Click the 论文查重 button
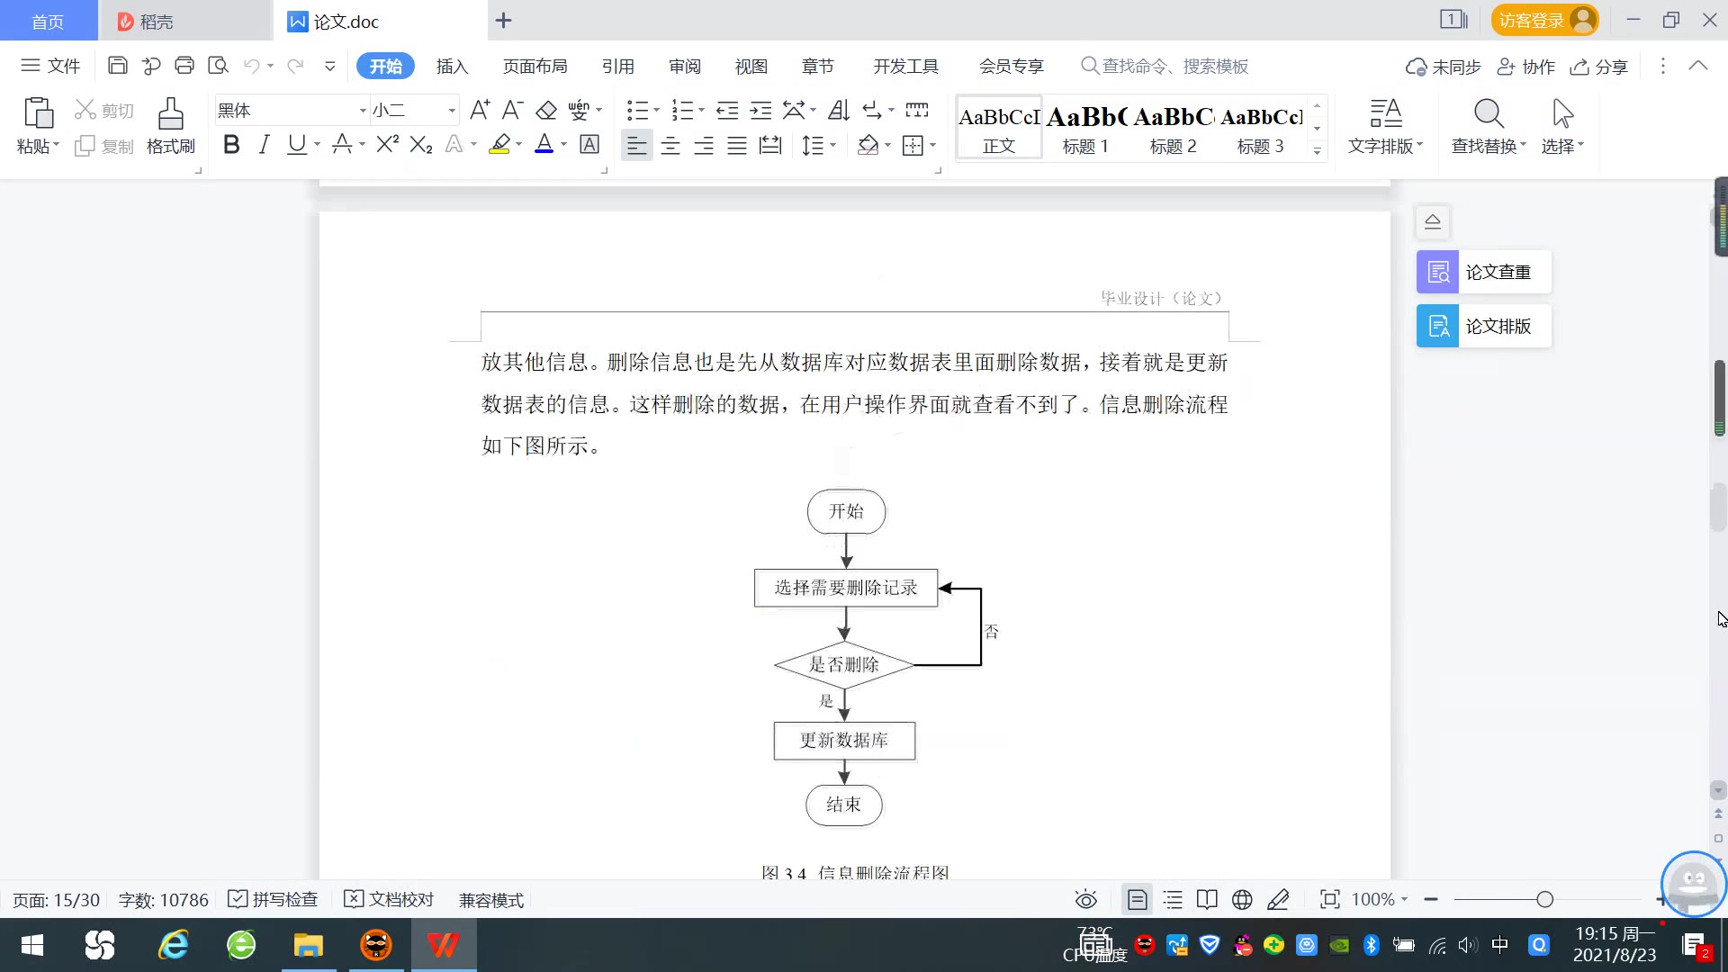Viewport: 1728px width, 972px height. click(x=1483, y=272)
